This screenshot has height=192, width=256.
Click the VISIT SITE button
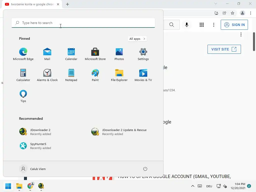click(224, 49)
